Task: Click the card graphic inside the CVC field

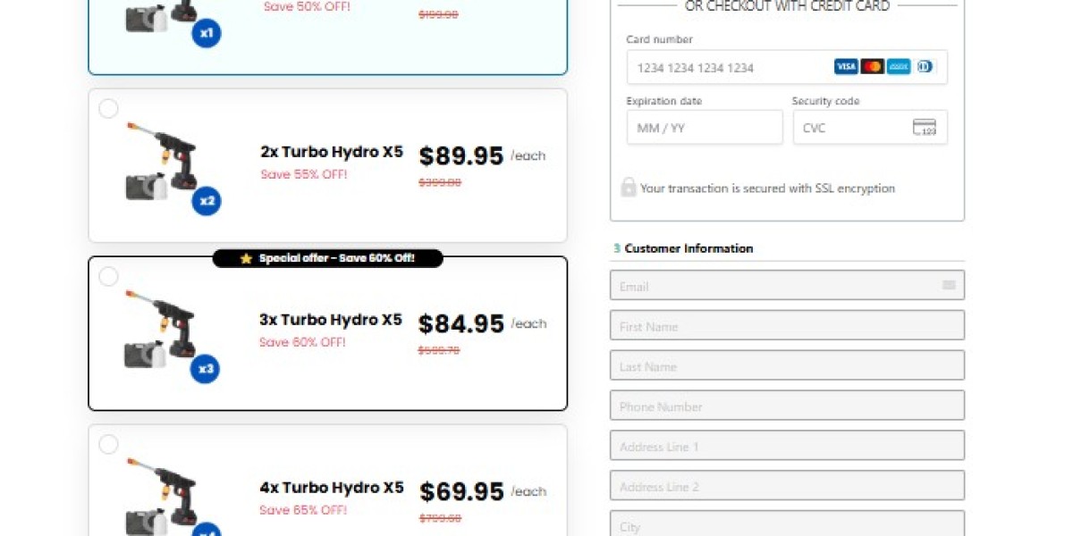Action: tap(926, 128)
